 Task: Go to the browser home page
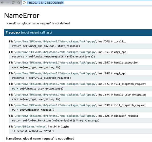tap(18, 3)
